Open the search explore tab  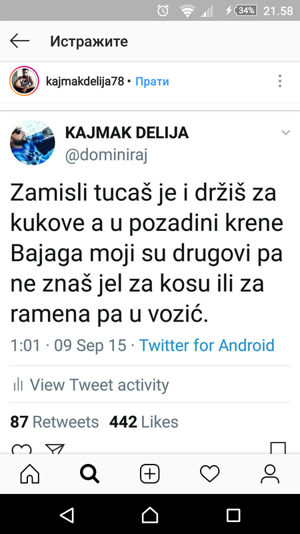[x=90, y=474]
